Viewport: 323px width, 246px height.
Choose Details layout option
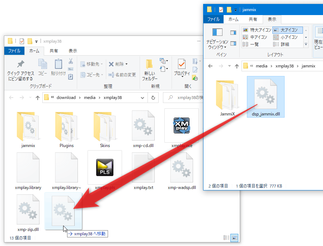coord(281,44)
